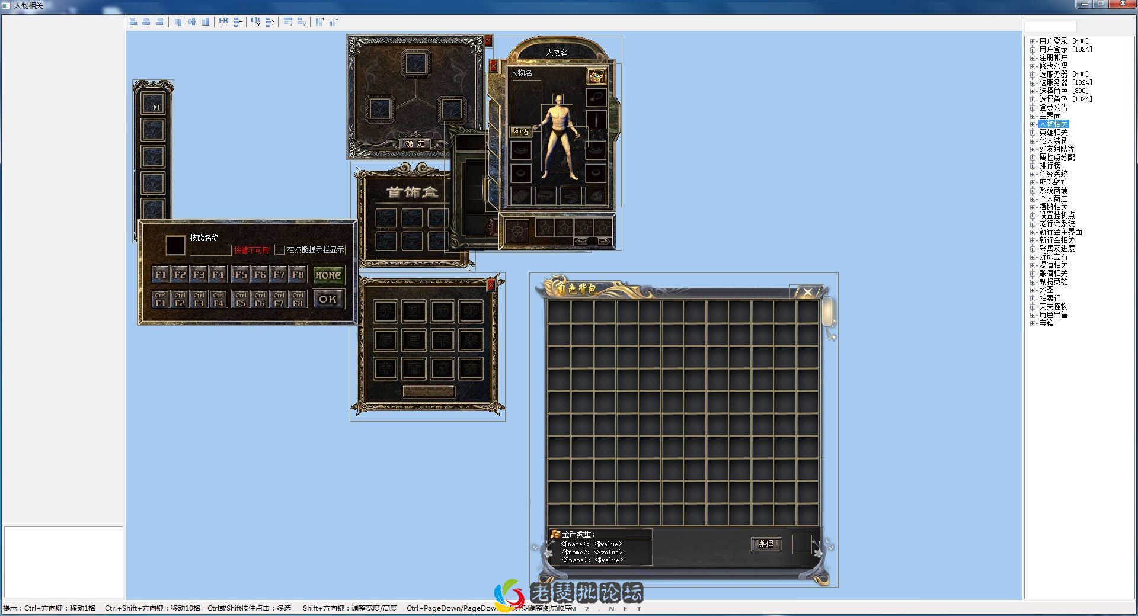Select 系统商铺 in the tree list
1138x616 pixels.
(1053, 191)
